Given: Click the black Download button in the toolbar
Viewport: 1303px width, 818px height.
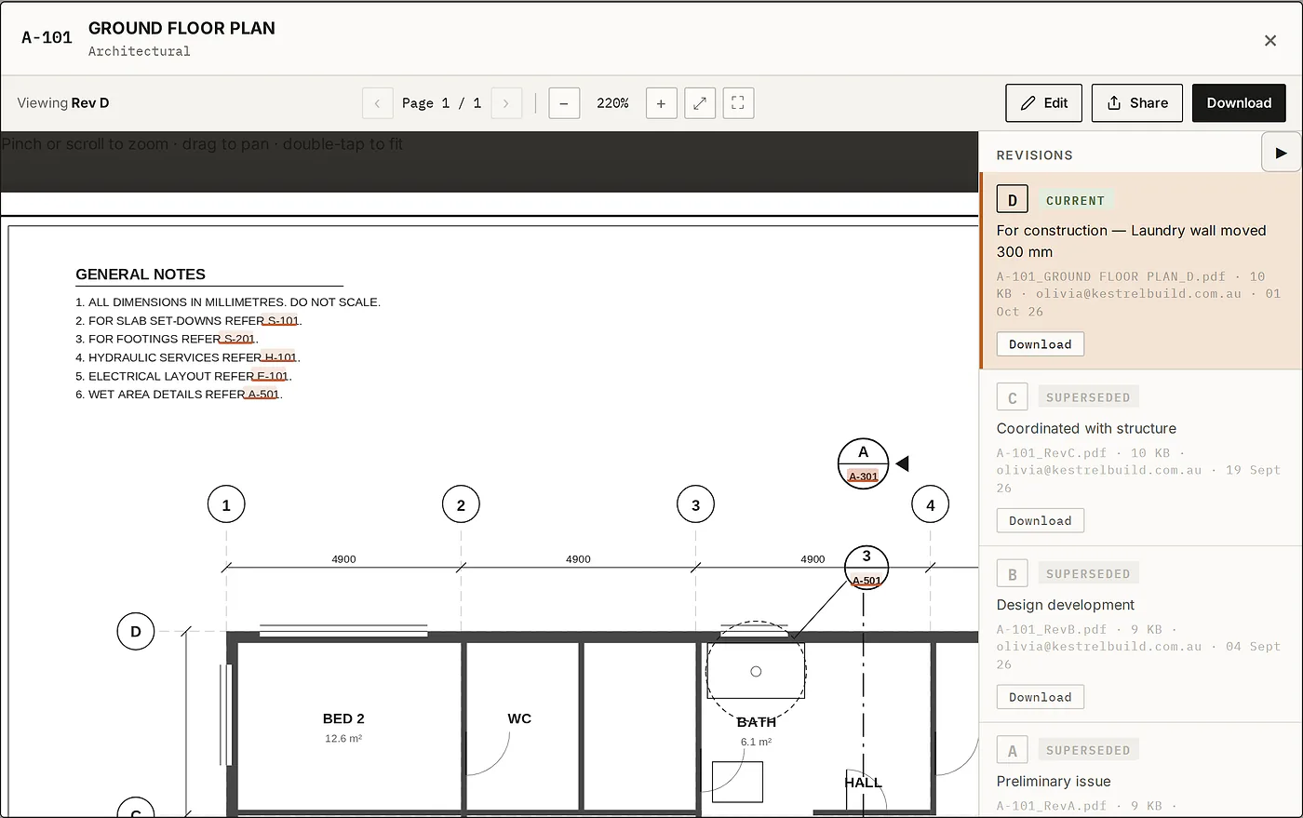Looking at the screenshot, I should pyautogui.click(x=1239, y=103).
